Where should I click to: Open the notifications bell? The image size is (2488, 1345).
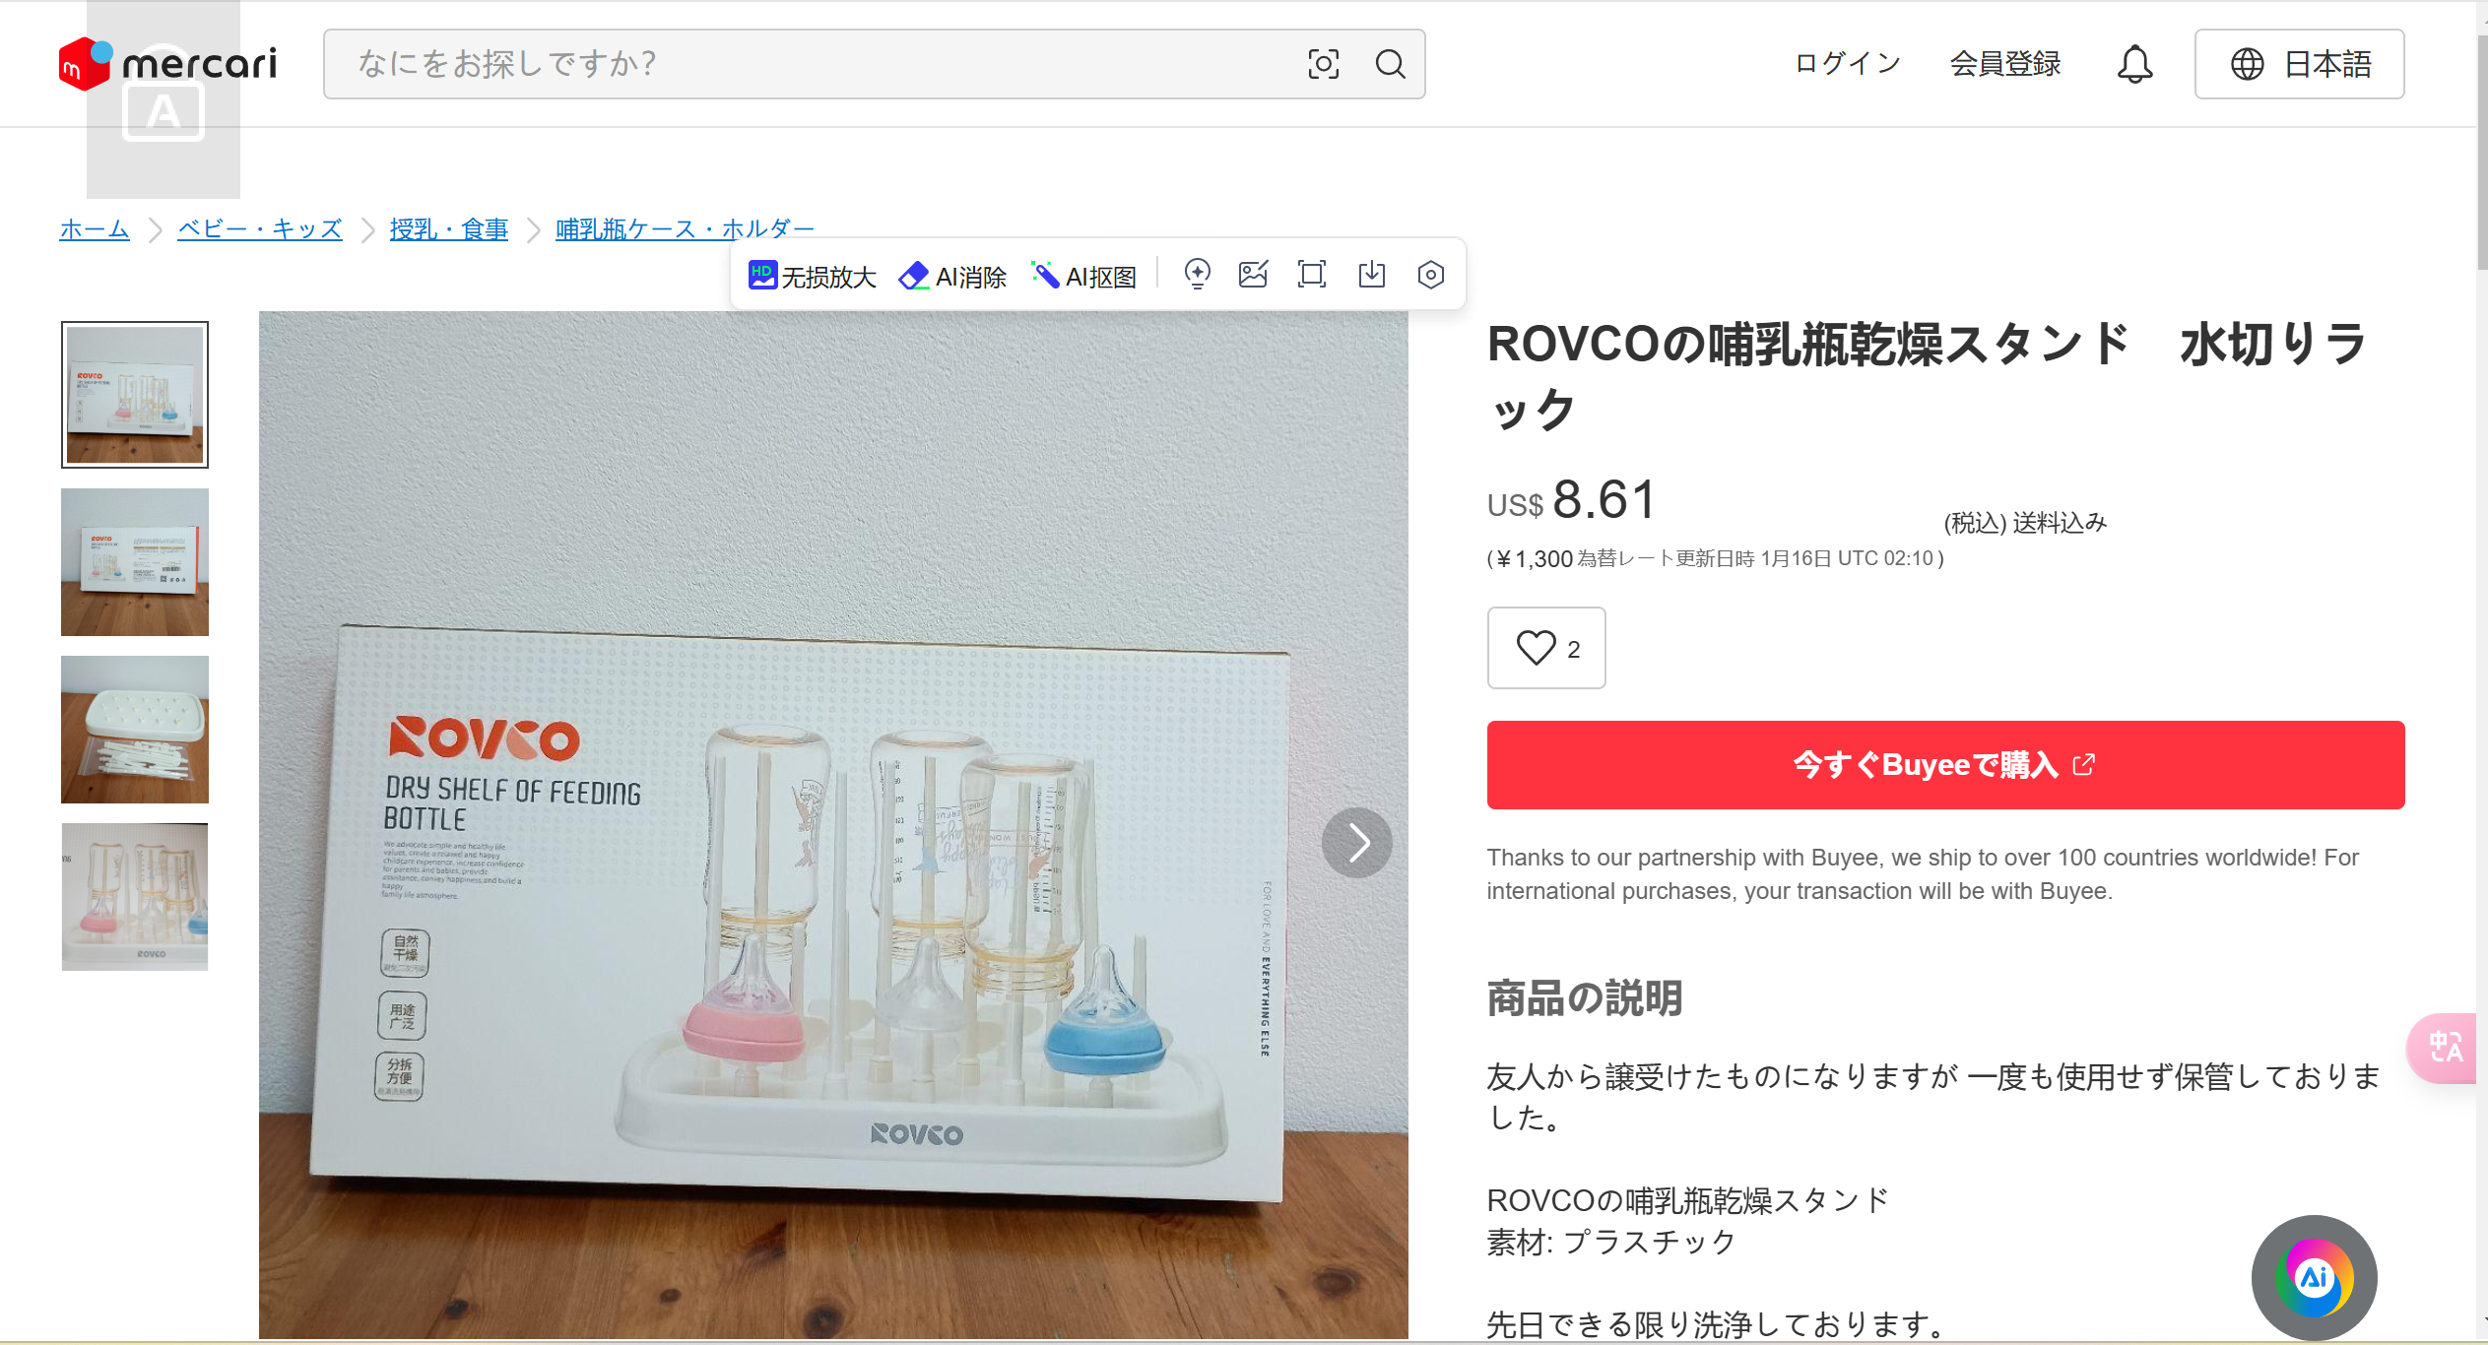(x=2134, y=64)
